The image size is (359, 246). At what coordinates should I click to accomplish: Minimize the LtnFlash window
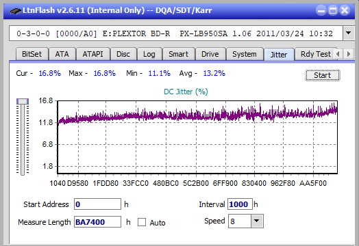(321, 11)
